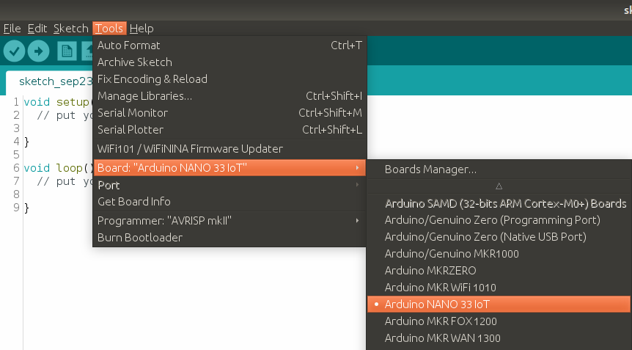Click the sketch_sep23 tab
This screenshot has width=632, height=350.
50,82
